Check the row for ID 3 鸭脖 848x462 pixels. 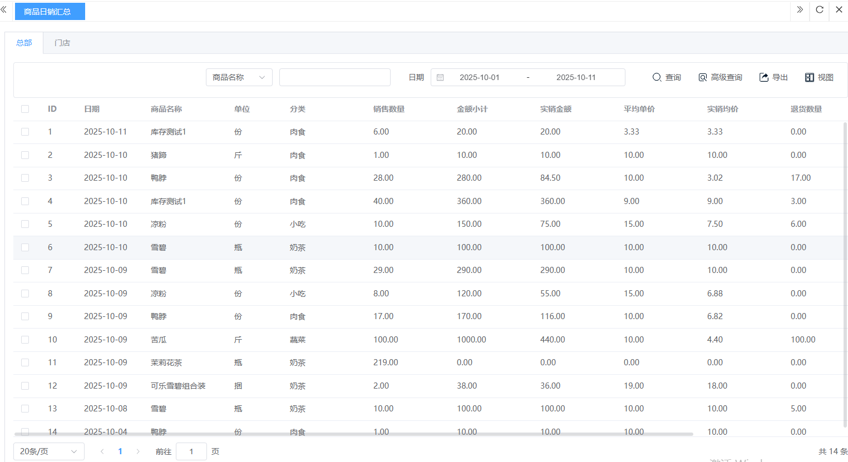[x=25, y=178]
